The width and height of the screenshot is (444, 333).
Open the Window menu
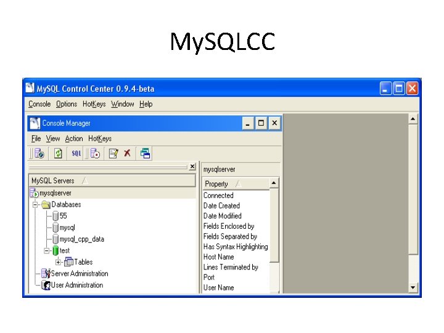[x=122, y=104]
